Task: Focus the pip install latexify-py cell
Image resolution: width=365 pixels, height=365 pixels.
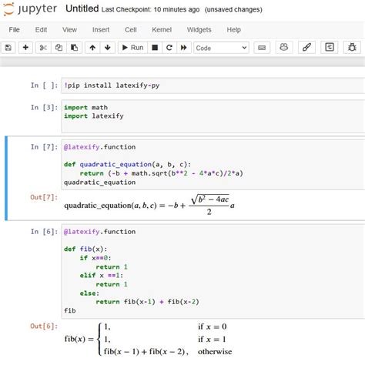Action: coord(213,85)
